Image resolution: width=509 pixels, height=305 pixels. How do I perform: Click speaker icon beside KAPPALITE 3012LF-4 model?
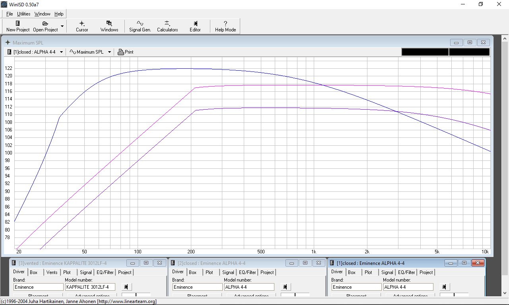pos(126,287)
